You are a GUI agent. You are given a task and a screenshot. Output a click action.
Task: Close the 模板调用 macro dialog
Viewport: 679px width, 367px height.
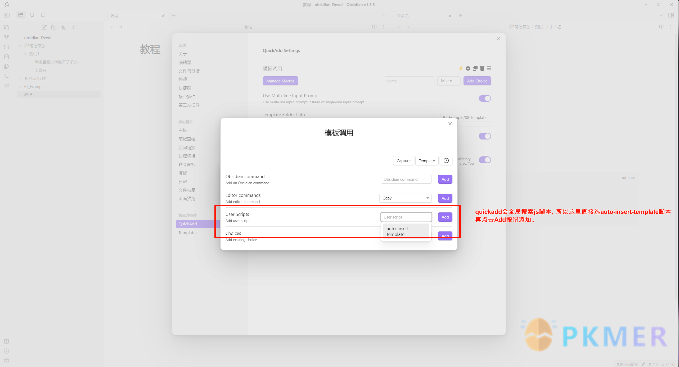point(450,124)
